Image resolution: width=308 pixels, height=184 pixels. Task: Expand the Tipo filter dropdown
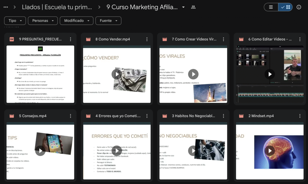15,20
